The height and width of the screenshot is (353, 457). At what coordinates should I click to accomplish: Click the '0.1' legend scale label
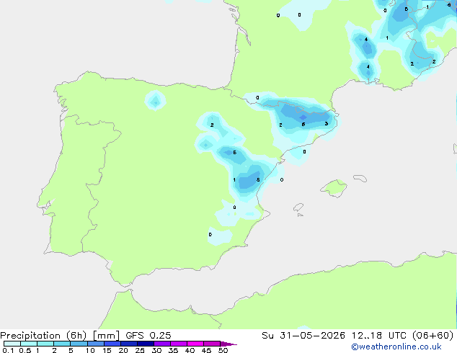[x=8, y=350]
